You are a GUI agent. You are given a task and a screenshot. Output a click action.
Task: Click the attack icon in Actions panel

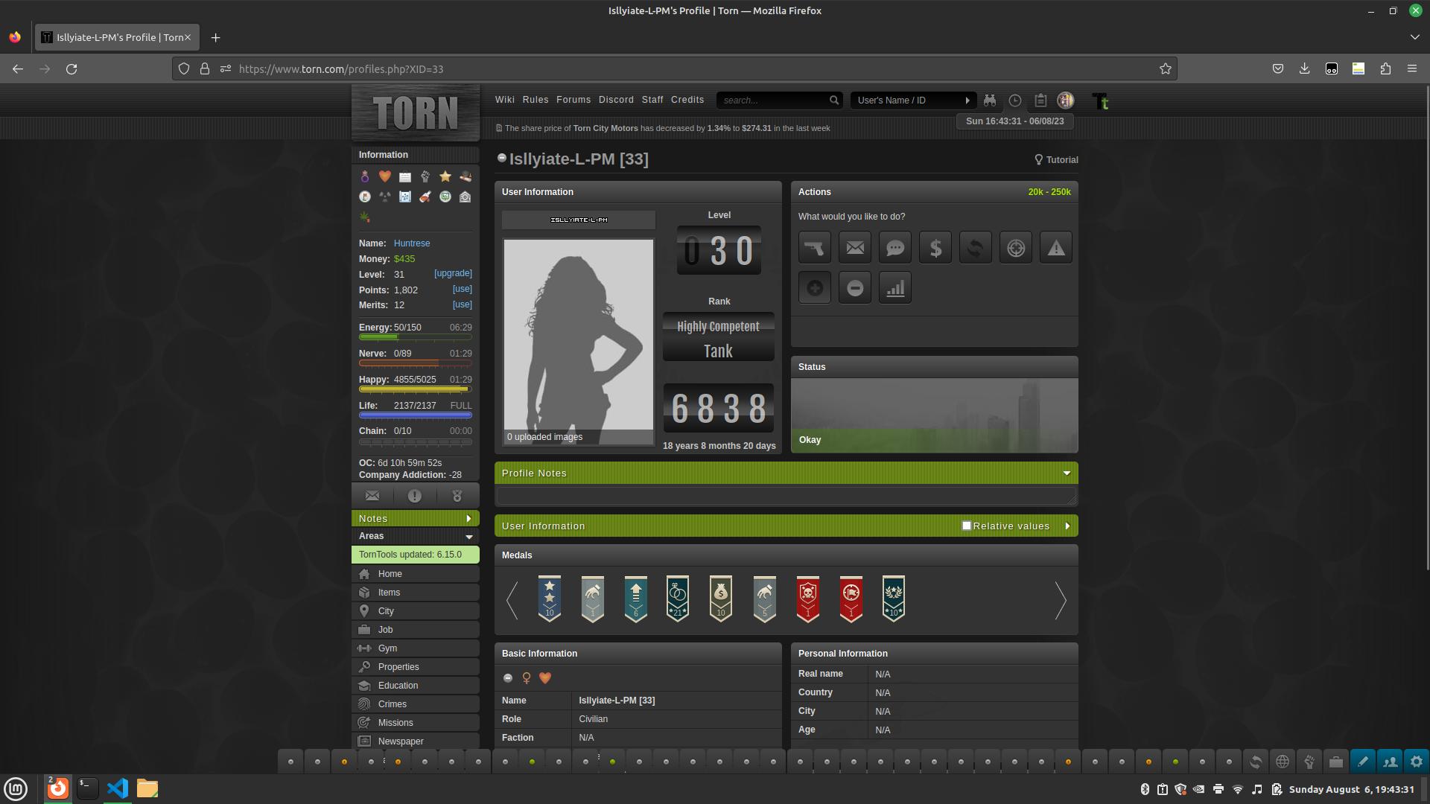814,247
